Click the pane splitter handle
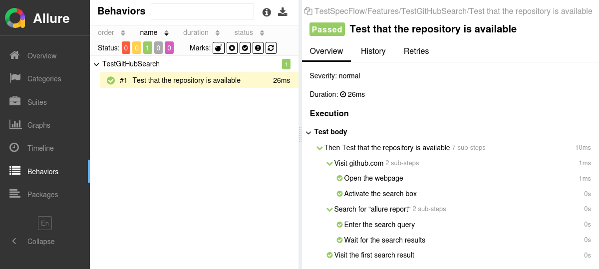The width and height of the screenshot is (599, 269). pos(300,134)
